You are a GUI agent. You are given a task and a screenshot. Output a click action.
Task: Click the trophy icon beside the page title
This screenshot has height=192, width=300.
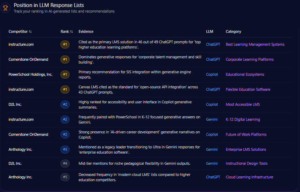tap(6, 8)
